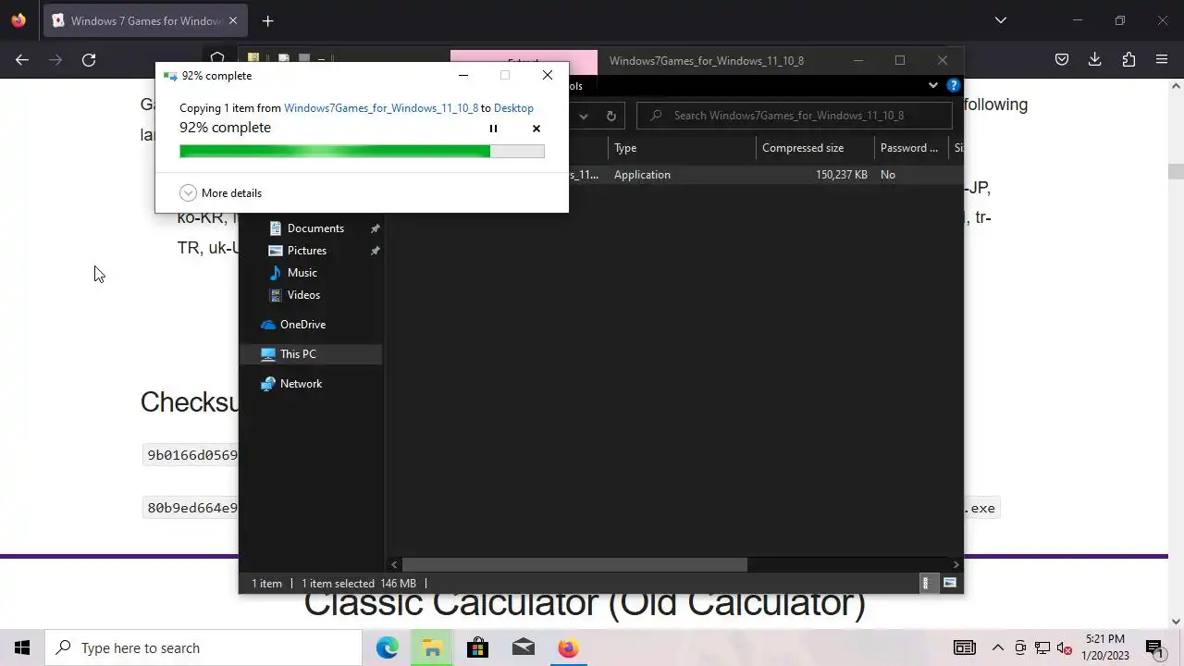
Task: Open Action Center notifications
Action: [x=1154, y=647]
